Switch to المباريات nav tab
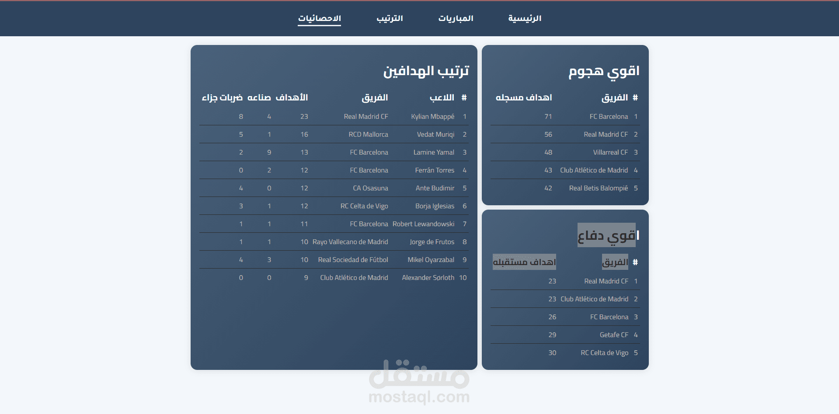This screenshot has width=839, height=414. tap(456, 18)
